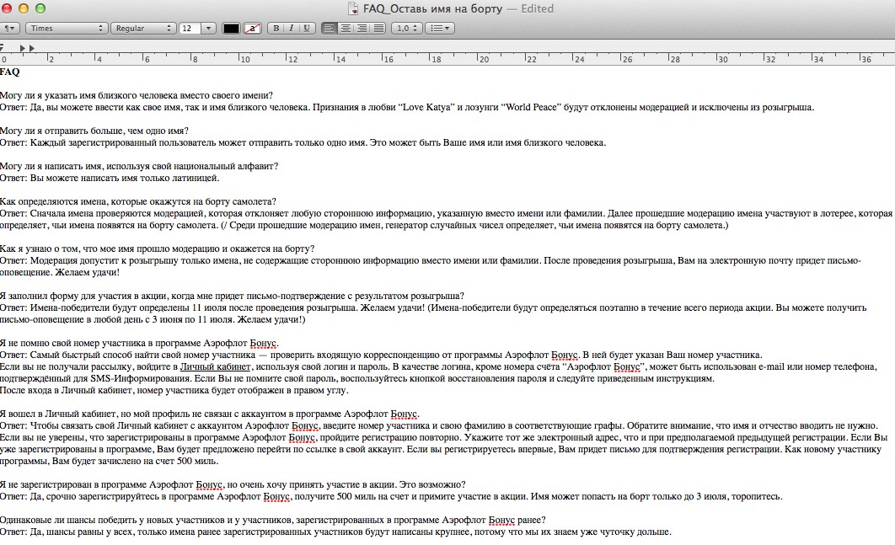The width and height of the screenshot is (895, 545).
Task: Click the document icon in the title bar
Action: coord(353,8)
